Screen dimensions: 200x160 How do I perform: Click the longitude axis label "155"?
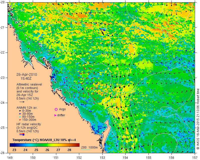(148, 158)
